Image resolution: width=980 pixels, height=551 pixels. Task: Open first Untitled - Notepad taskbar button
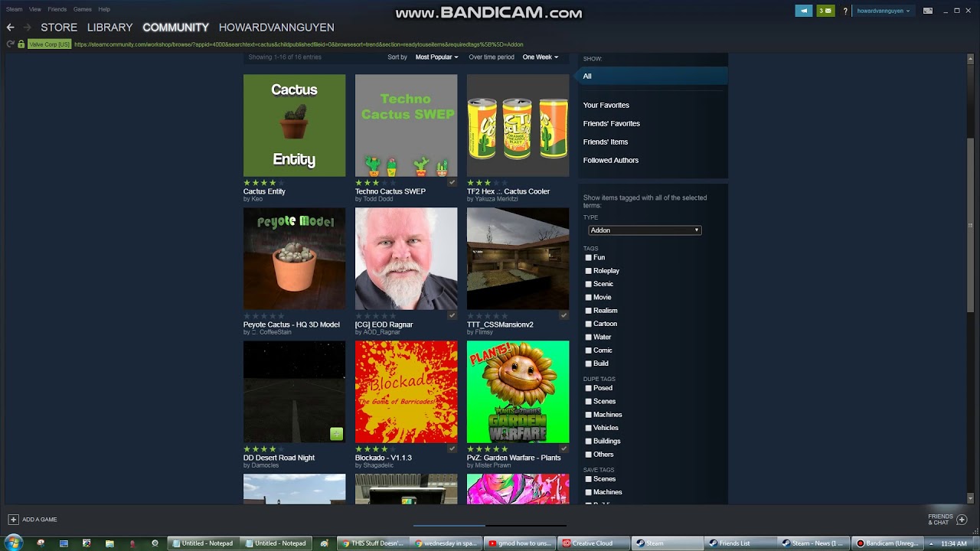coord(203,543)
